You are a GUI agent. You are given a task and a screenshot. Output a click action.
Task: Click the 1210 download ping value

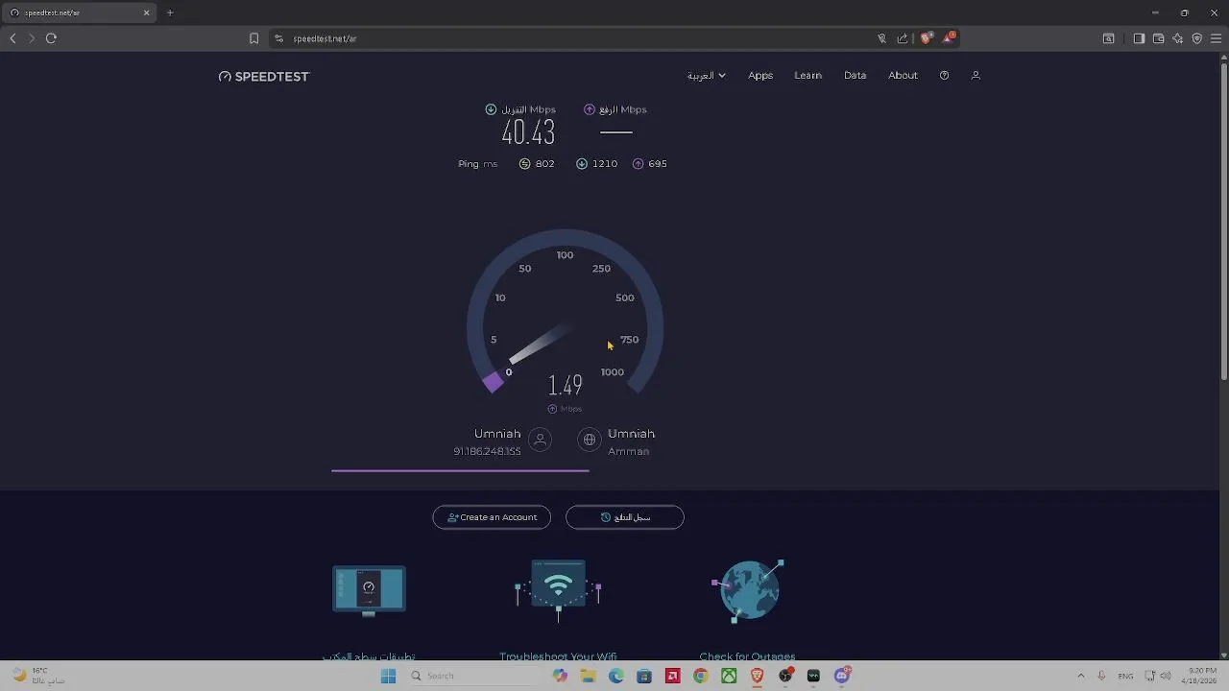(604, 164)
